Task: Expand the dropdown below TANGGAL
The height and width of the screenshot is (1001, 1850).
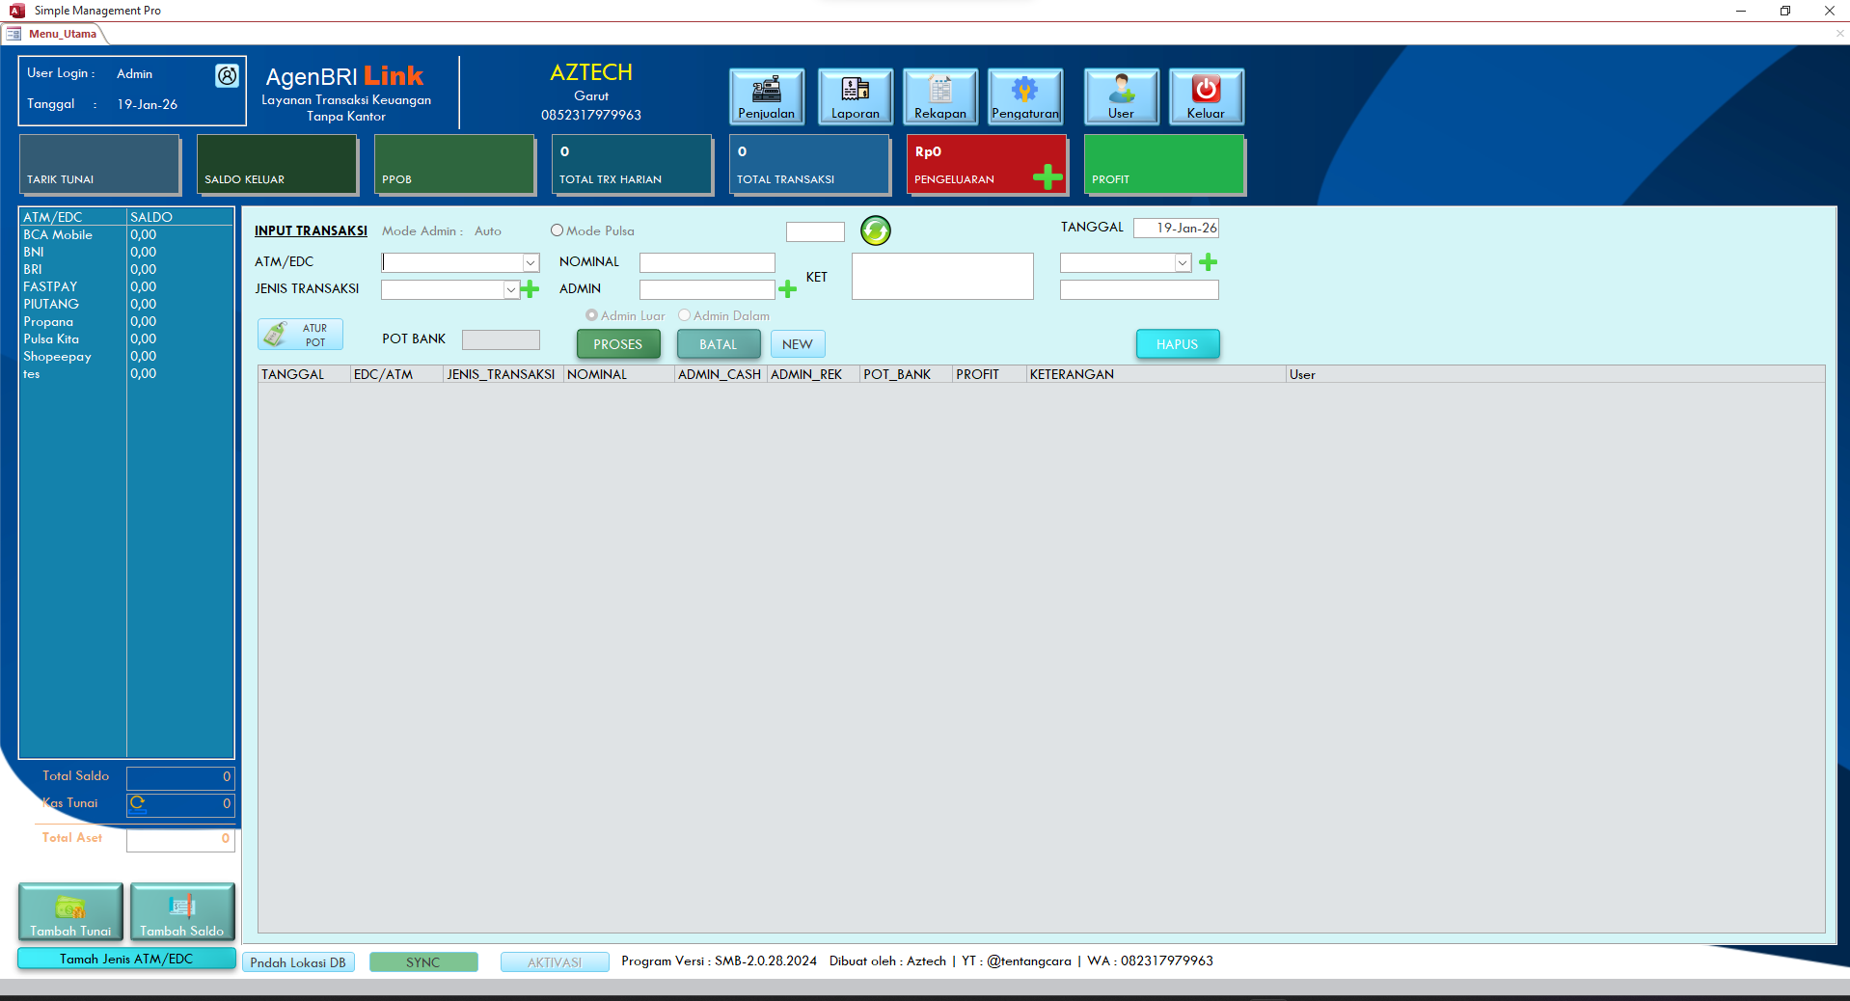Action: tap(1183, 261)
